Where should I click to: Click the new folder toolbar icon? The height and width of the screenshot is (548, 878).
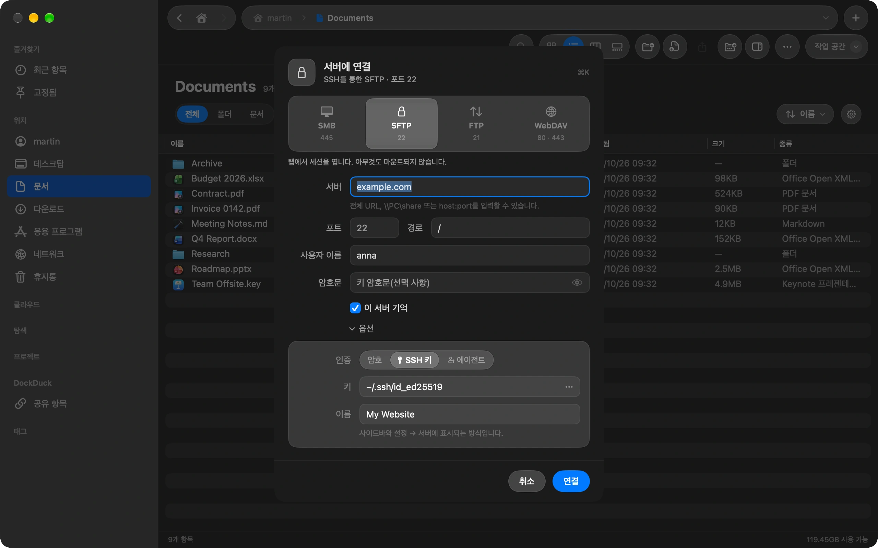pyautogui.click(x=648, y=46)
